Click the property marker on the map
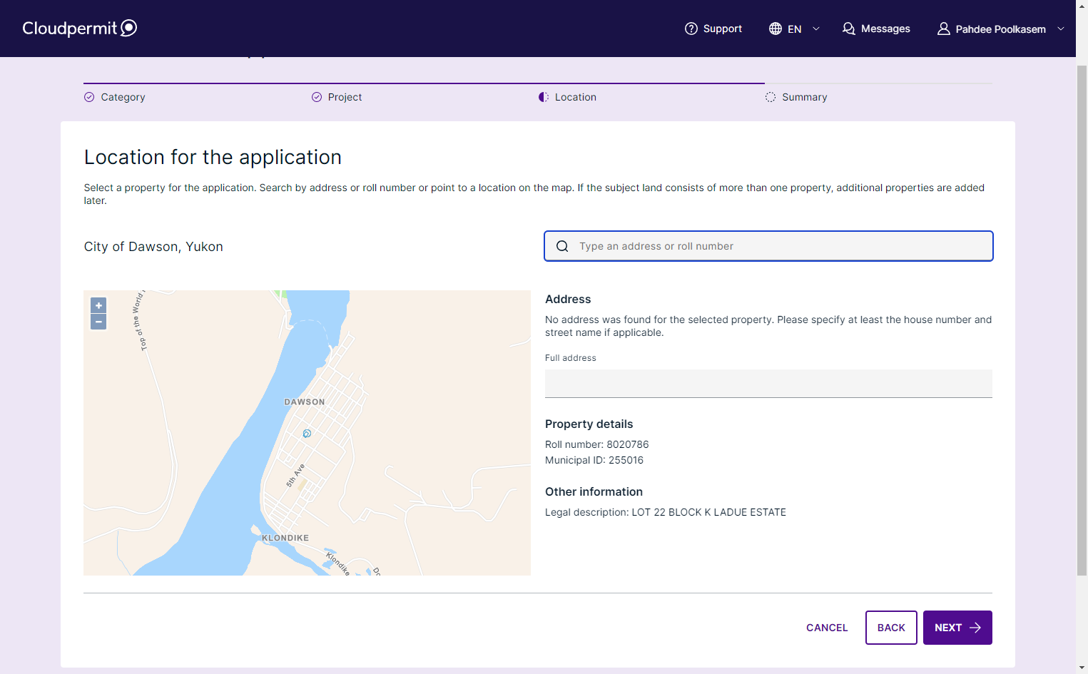This screenshot has width=1088, height=674. point(307,434)
